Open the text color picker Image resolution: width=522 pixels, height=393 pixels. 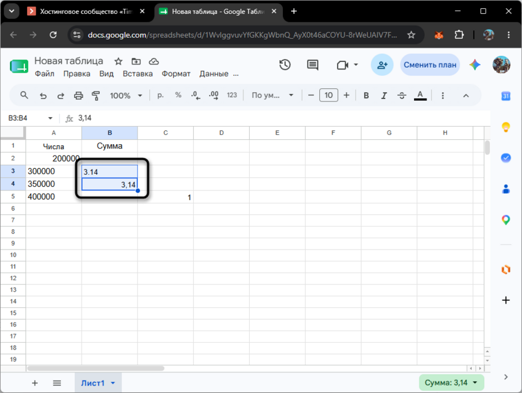420,96
